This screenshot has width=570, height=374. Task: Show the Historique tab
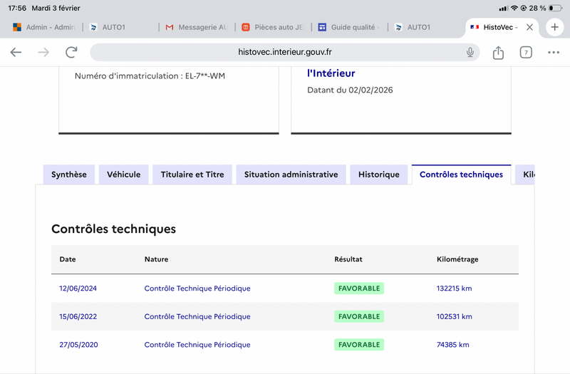point(379,175)
